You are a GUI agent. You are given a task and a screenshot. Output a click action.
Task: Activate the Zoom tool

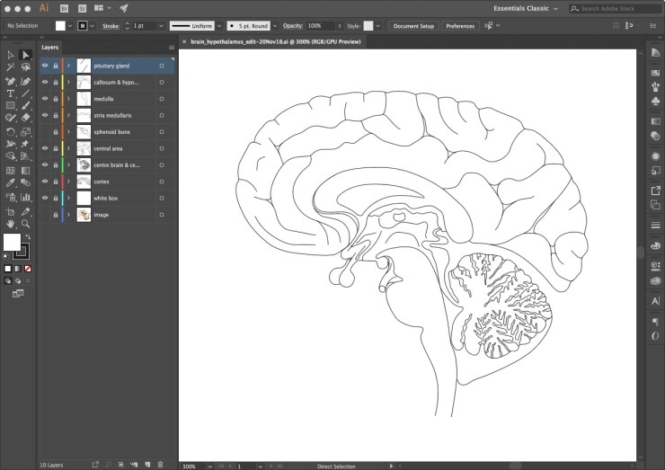(26, 222)
